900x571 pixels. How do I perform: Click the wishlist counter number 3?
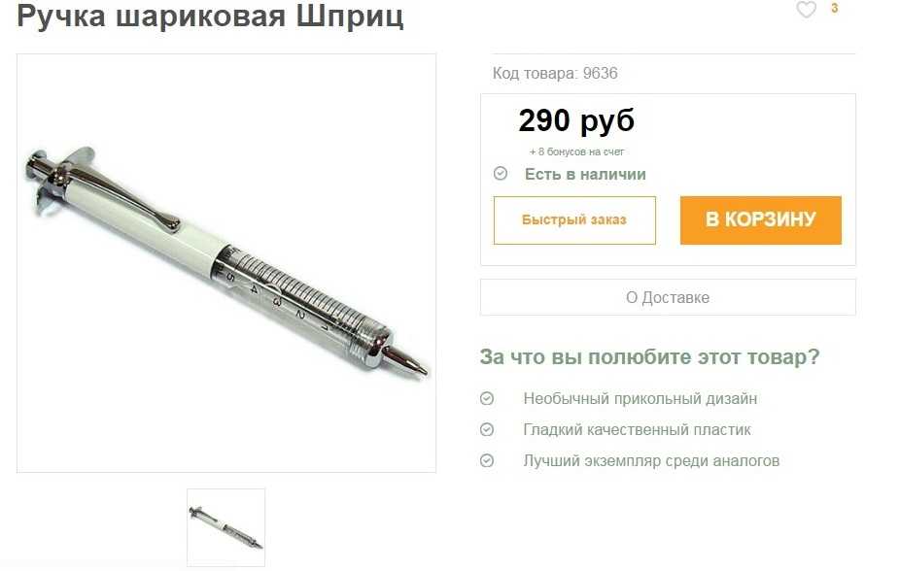click(x=834, y=8)
